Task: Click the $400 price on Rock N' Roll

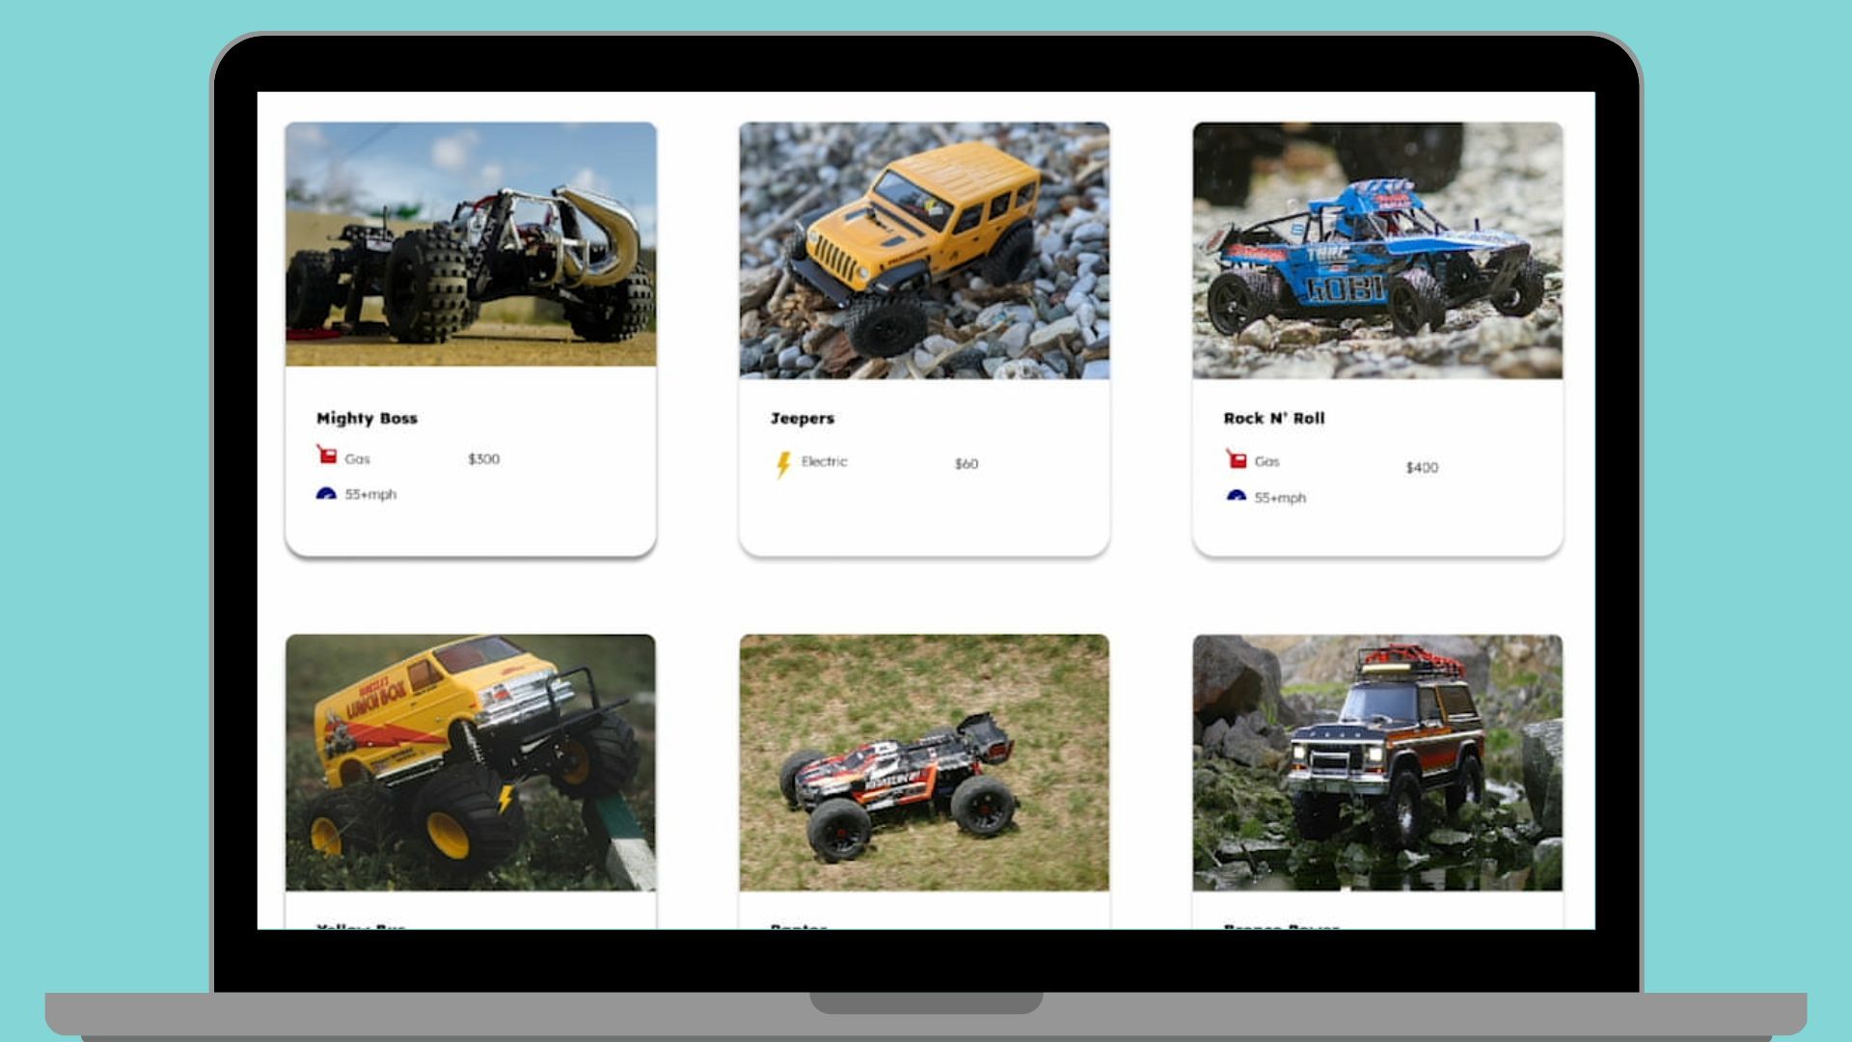Action: click(1421, 468)
